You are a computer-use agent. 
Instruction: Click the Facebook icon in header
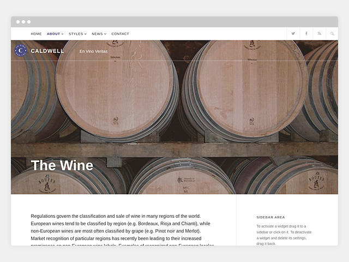pyautogui.click(x=306, y=34)
